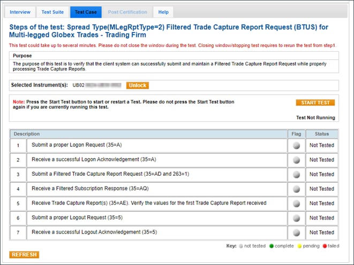This screenshot has width=354, height=265.
Task: Open the Interview tab
Action: [20, 12]
